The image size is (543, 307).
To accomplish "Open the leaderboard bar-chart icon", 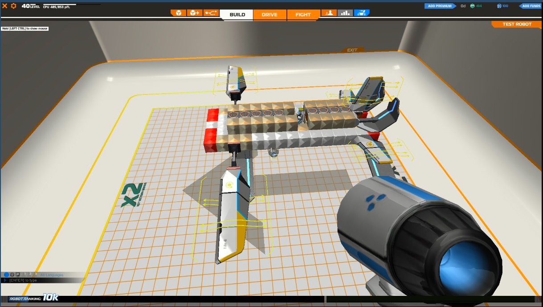I will tap(345, 13).
